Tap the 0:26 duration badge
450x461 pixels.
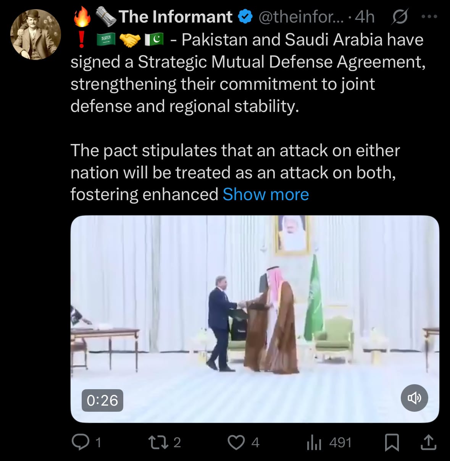[x=102, y=400]
